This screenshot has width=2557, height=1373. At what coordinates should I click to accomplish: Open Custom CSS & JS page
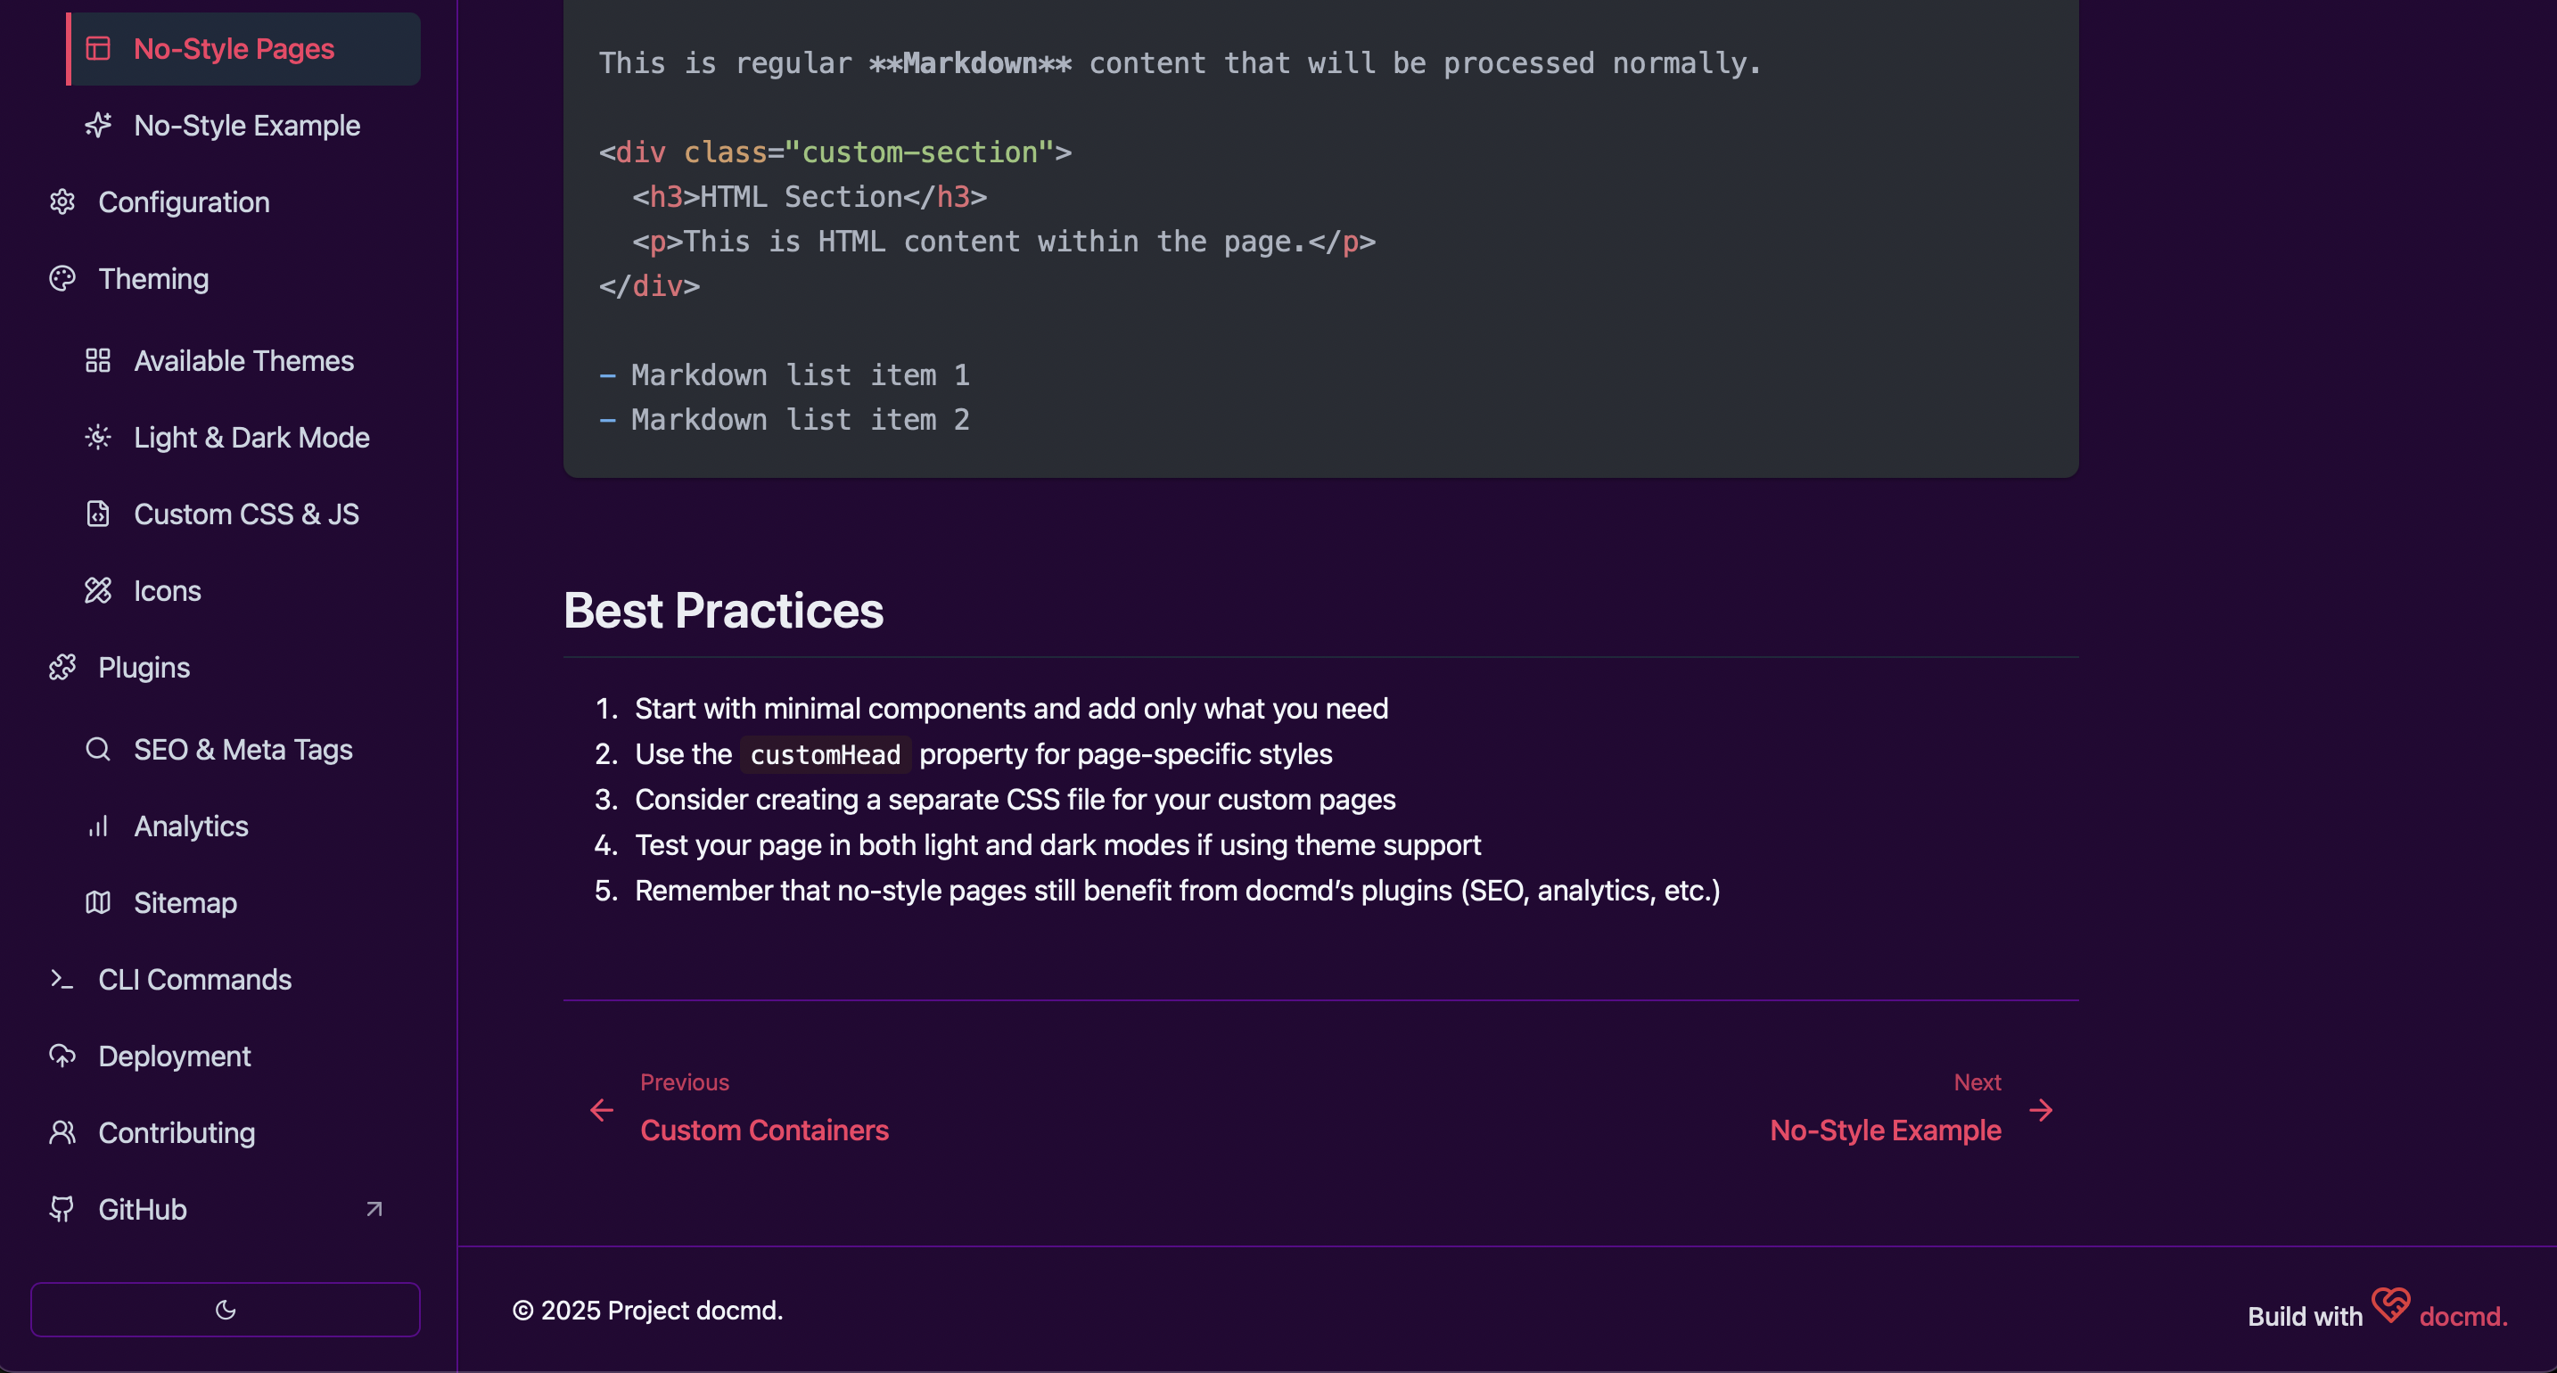coord(244,514)
